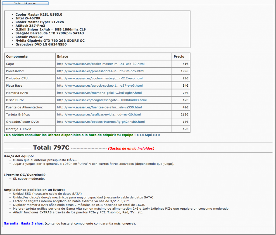Image resolution: width=276 pixels, height=235 pixels.
Task: Click the 'Placa Base:' component cell
Action: click(x=30, y=86)
